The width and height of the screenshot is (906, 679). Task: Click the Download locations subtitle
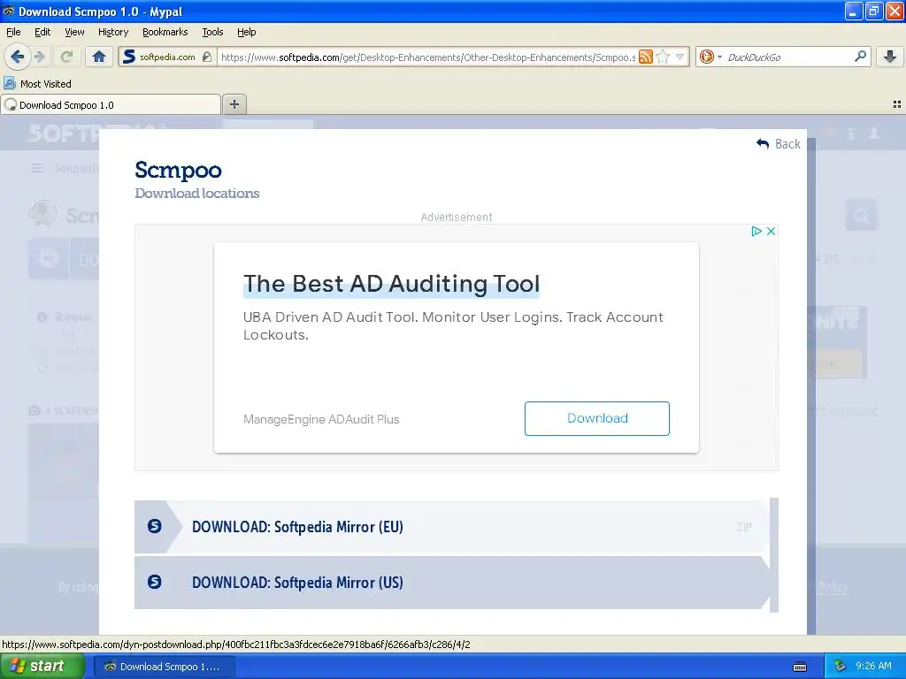click(197, 194)
